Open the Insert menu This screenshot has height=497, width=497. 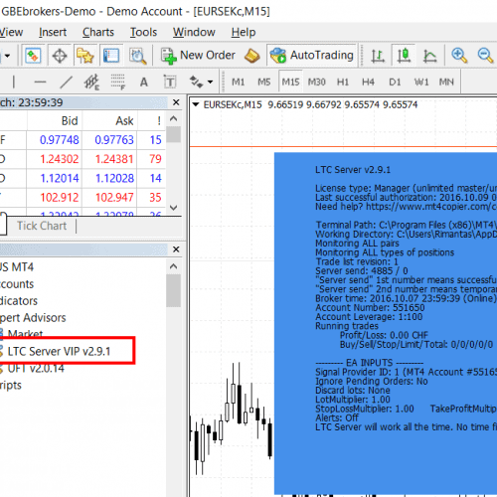(53, 32)
